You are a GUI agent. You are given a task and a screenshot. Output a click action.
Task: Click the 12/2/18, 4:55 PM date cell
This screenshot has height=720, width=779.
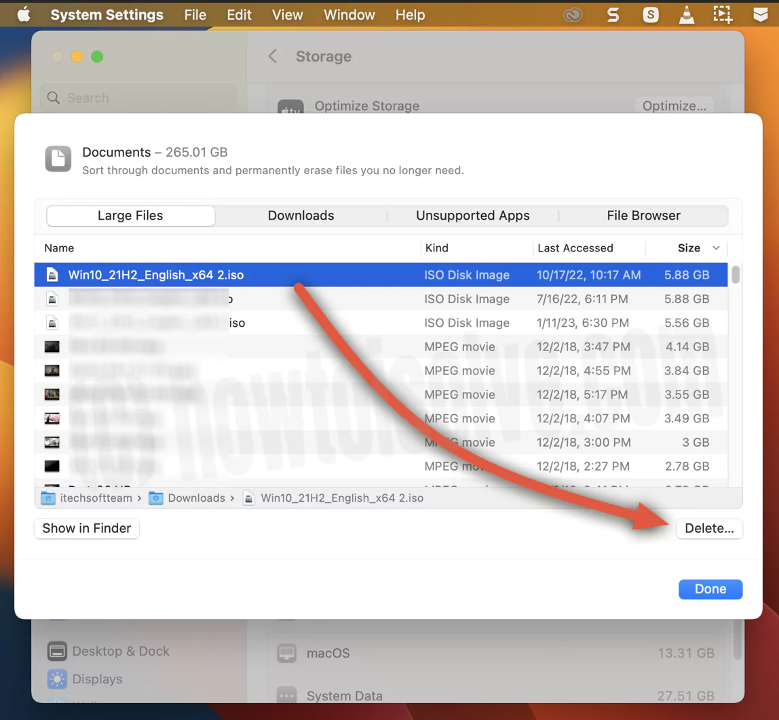click(x=584, y=370)
